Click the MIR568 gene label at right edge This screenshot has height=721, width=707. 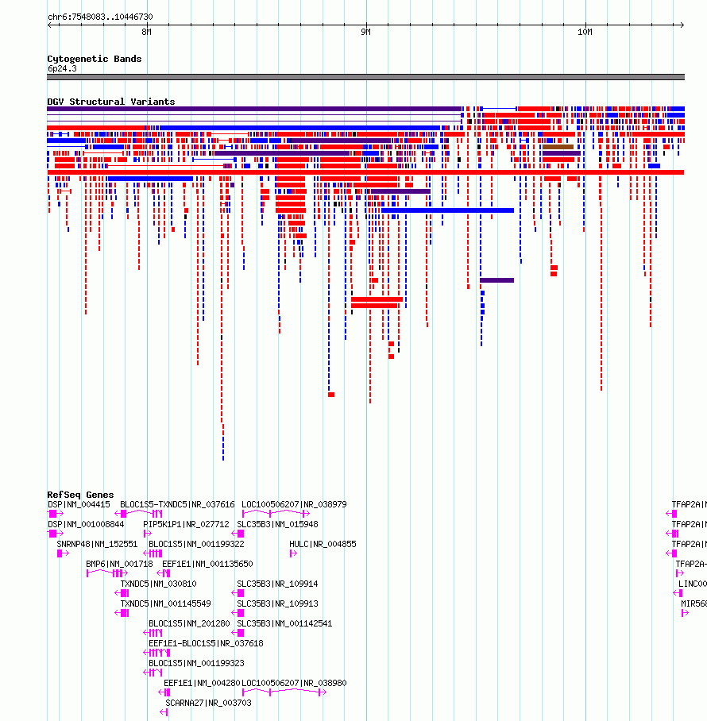693,603
